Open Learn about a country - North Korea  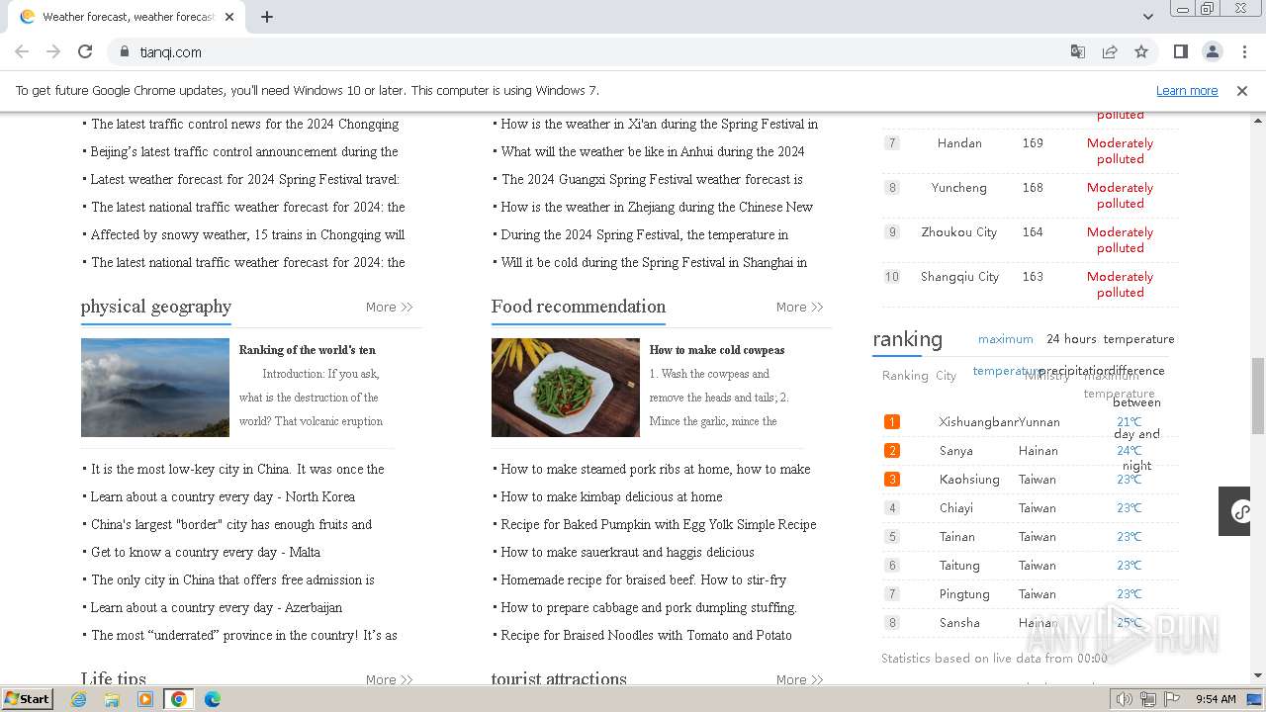(223, 497)
